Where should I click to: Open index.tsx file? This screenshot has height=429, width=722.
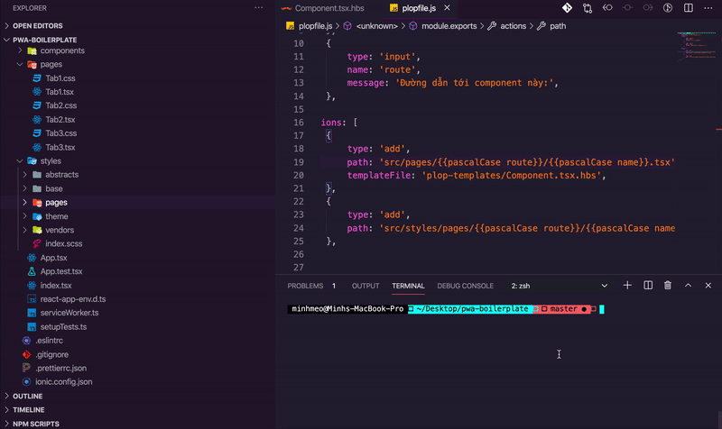[56, 285]
